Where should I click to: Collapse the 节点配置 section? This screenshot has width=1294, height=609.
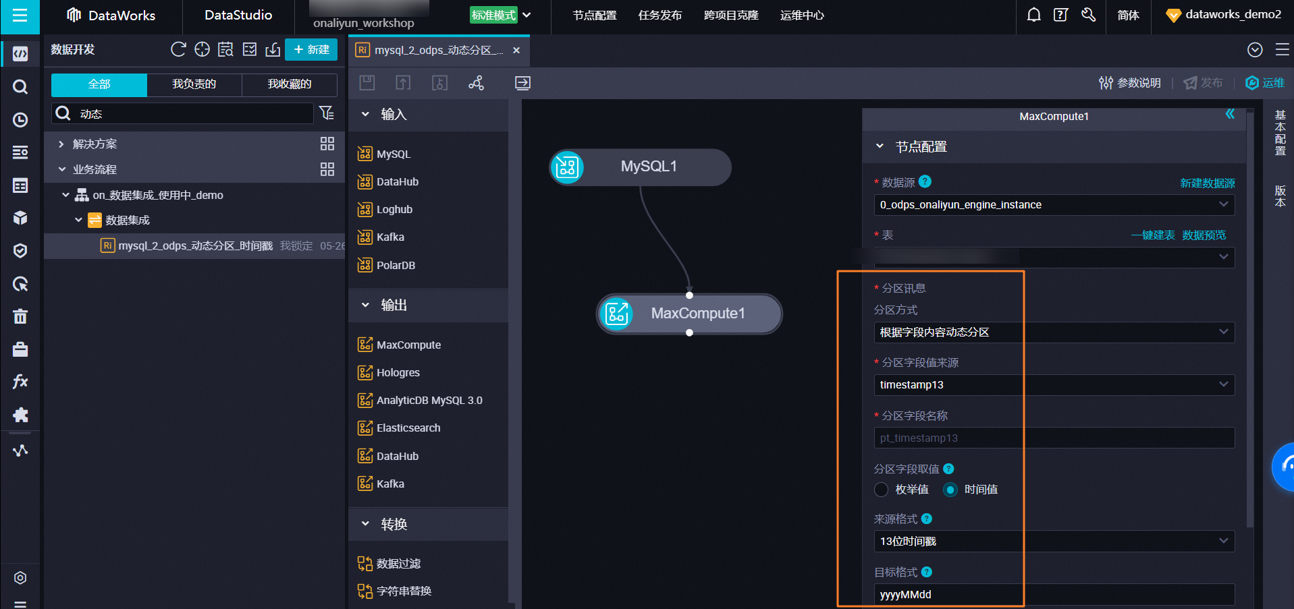880,146
